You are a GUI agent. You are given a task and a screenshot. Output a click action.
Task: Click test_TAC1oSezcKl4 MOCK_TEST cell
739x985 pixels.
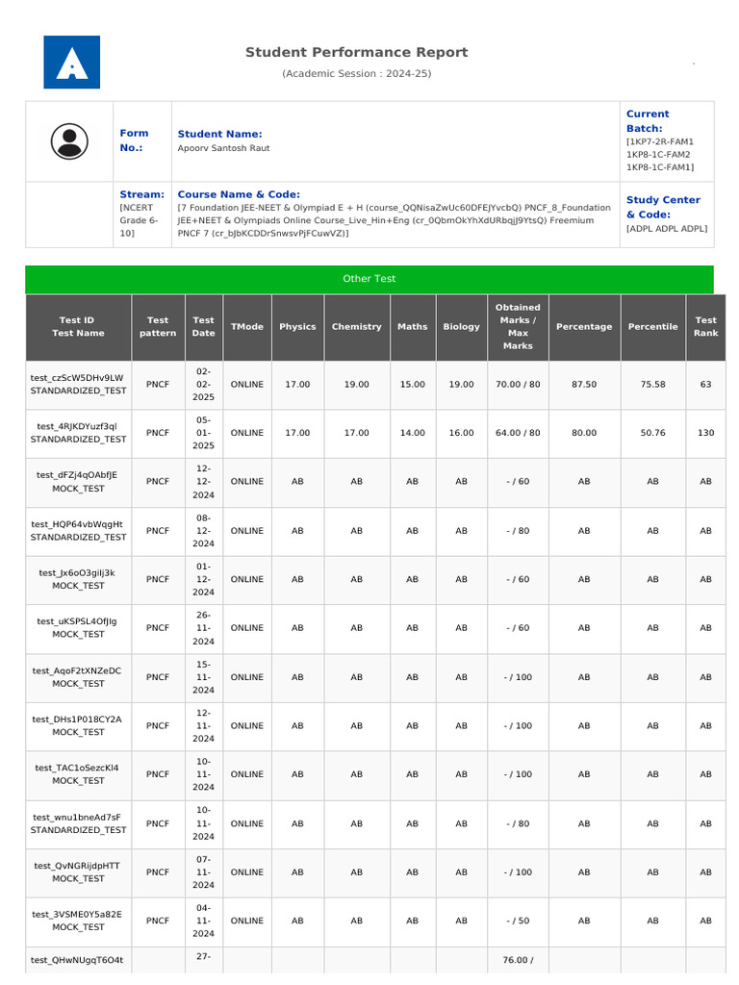(x=78, y=774)
